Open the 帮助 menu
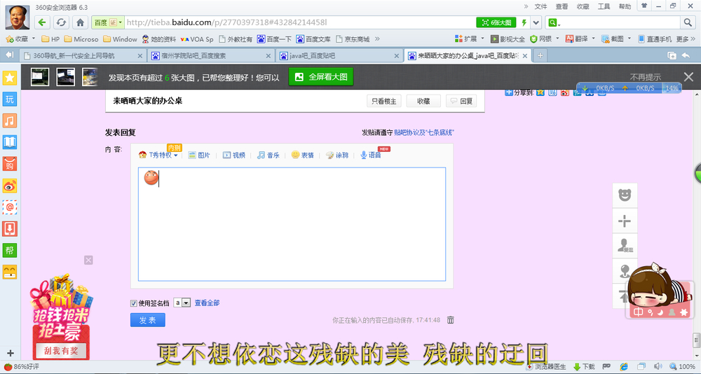This screenshot has width=701, height=374. [x=625, y=6]
